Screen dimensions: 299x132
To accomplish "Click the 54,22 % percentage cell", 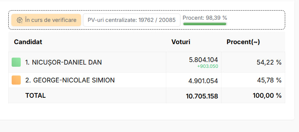I will [x=269, y=62].
